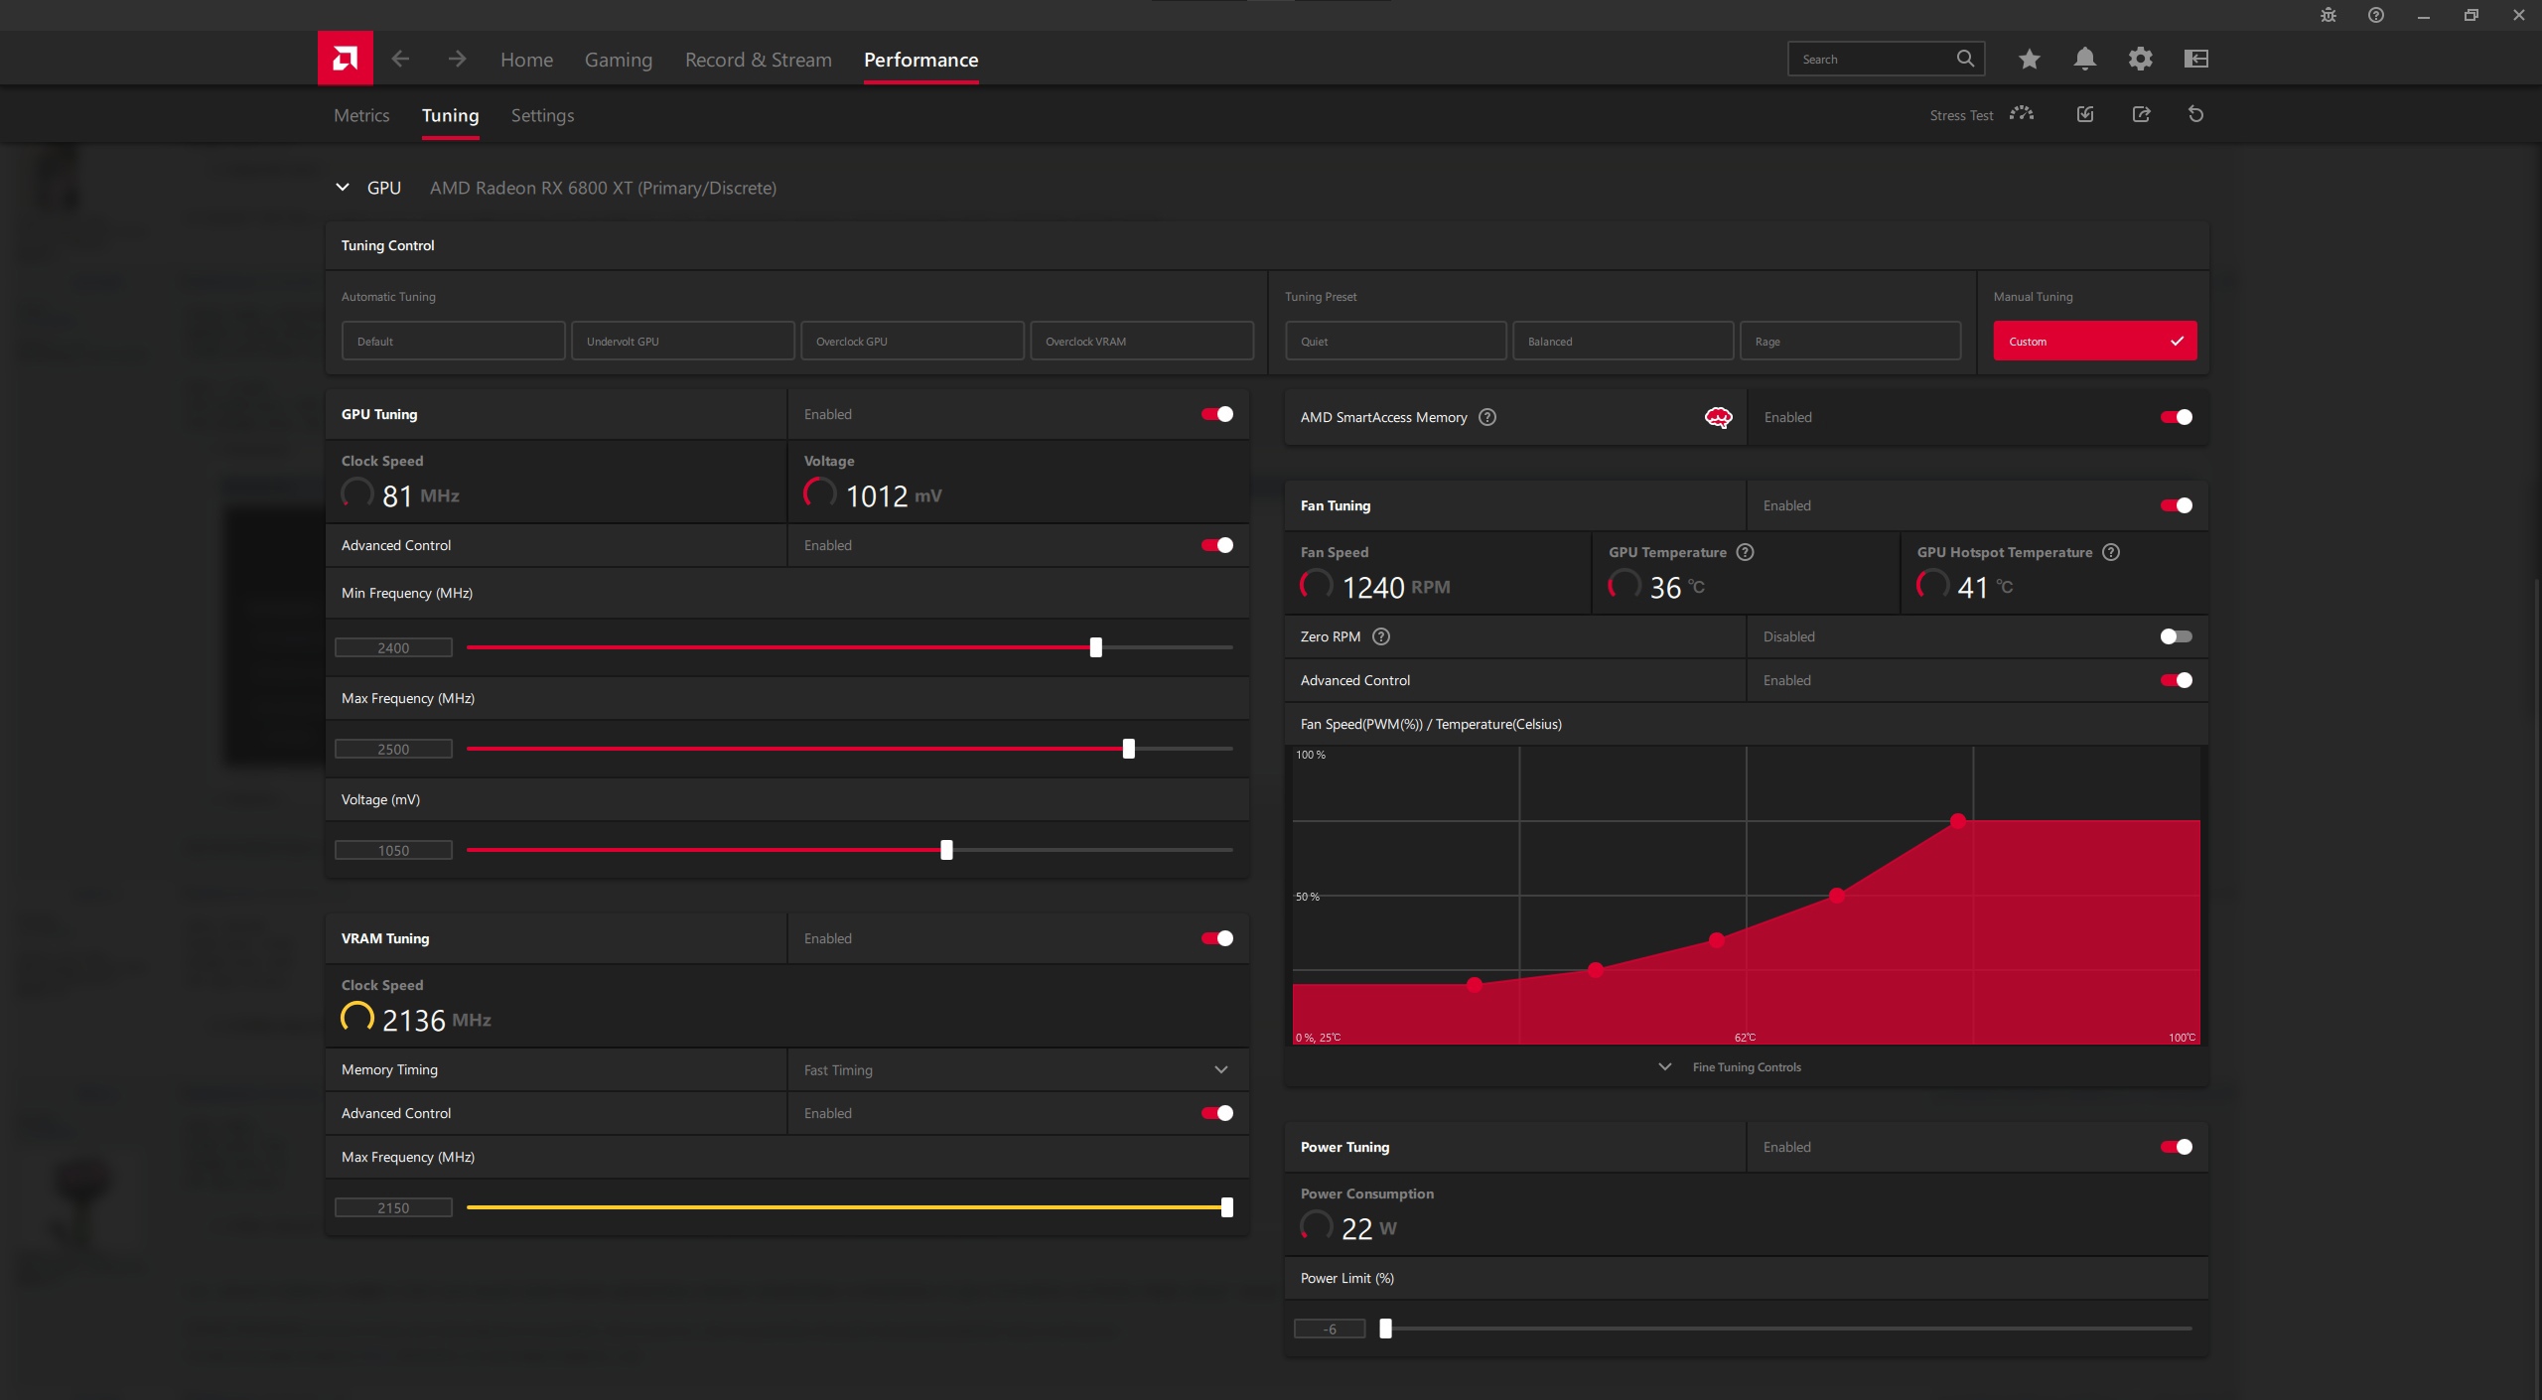The height and width of the screenshot is (1400, 2542).
Task: Switch to the Metrics tab
Action: [361, 115]
